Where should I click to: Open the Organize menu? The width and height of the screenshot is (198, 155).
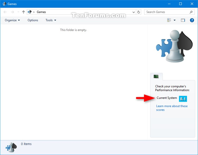click(x=12, y=20)
